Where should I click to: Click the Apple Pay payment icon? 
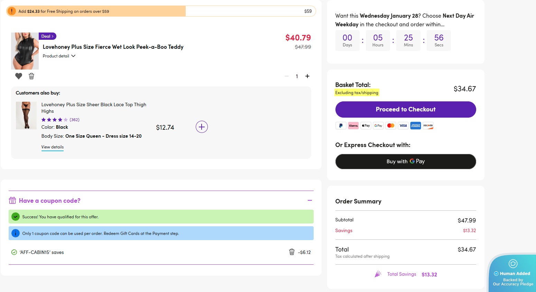click(366, 126)
